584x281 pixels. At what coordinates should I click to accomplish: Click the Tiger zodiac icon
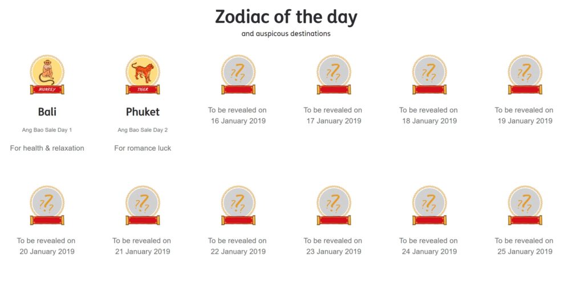(x=143, y=74)
